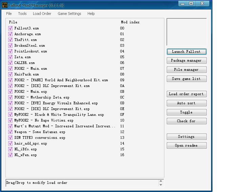Disable CALIBR.esm checkbox
The height and width of the screenshot is (192, 244).
point(10,63)
